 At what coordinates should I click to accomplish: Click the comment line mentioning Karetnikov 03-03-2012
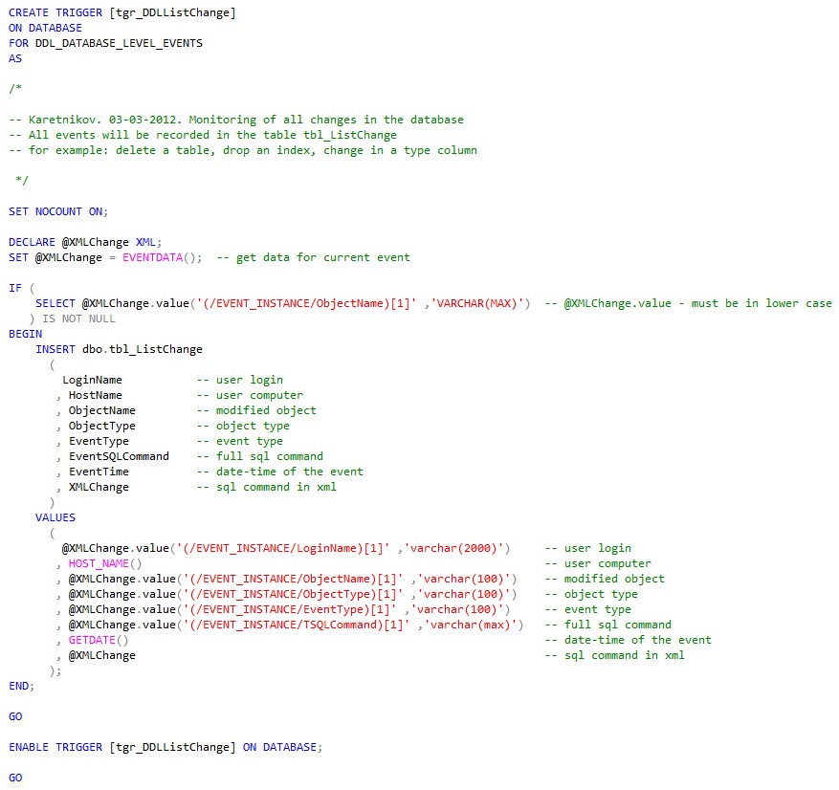point(236,120)
